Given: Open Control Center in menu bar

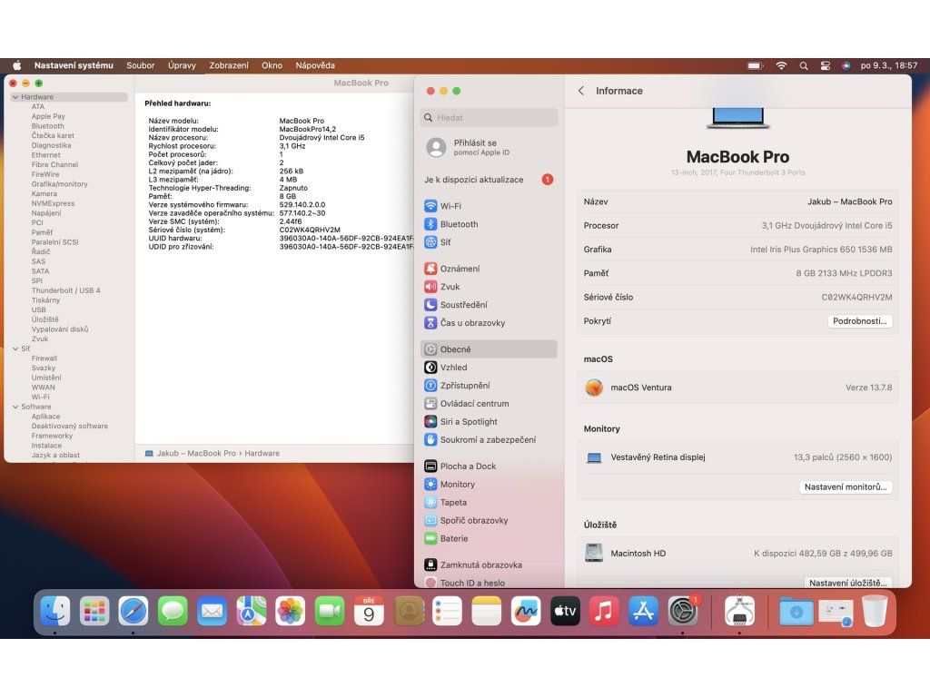Looking at the screenshot, I should [825, 65].
